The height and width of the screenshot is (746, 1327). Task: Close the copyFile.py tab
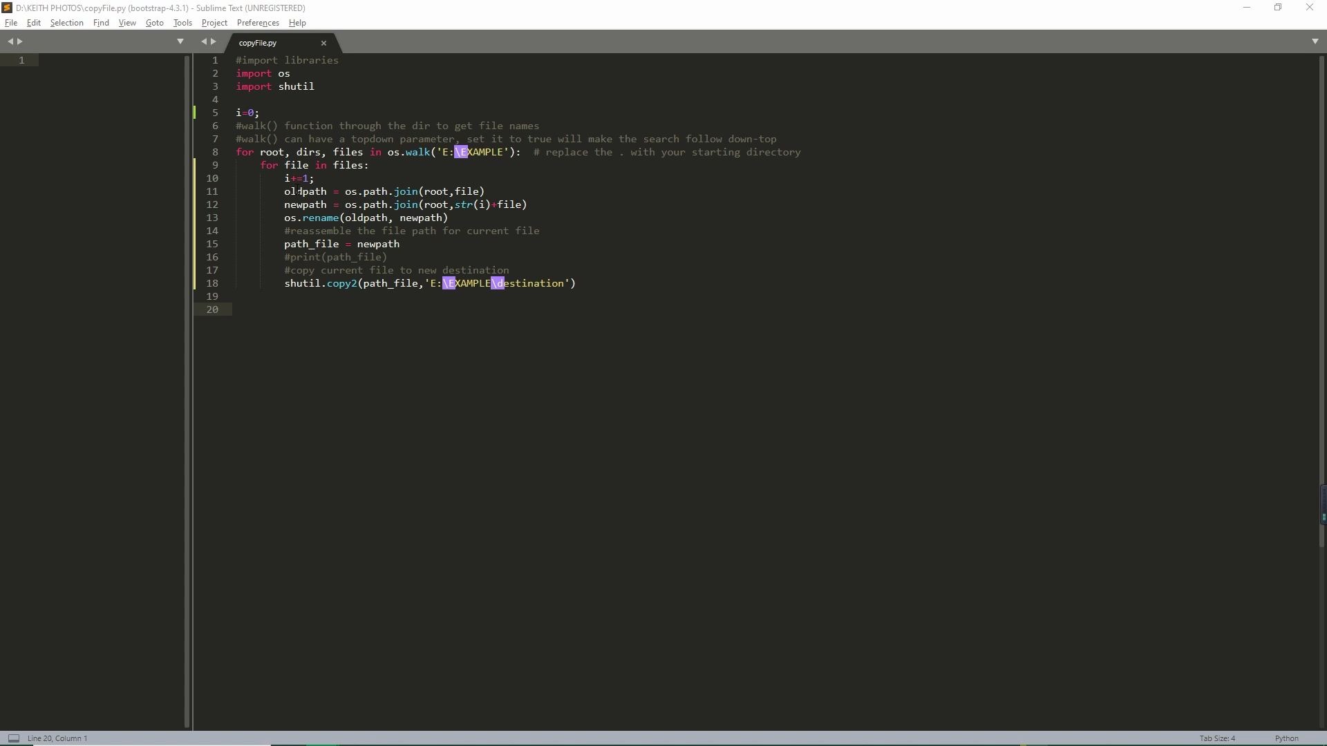pos(323,43)
